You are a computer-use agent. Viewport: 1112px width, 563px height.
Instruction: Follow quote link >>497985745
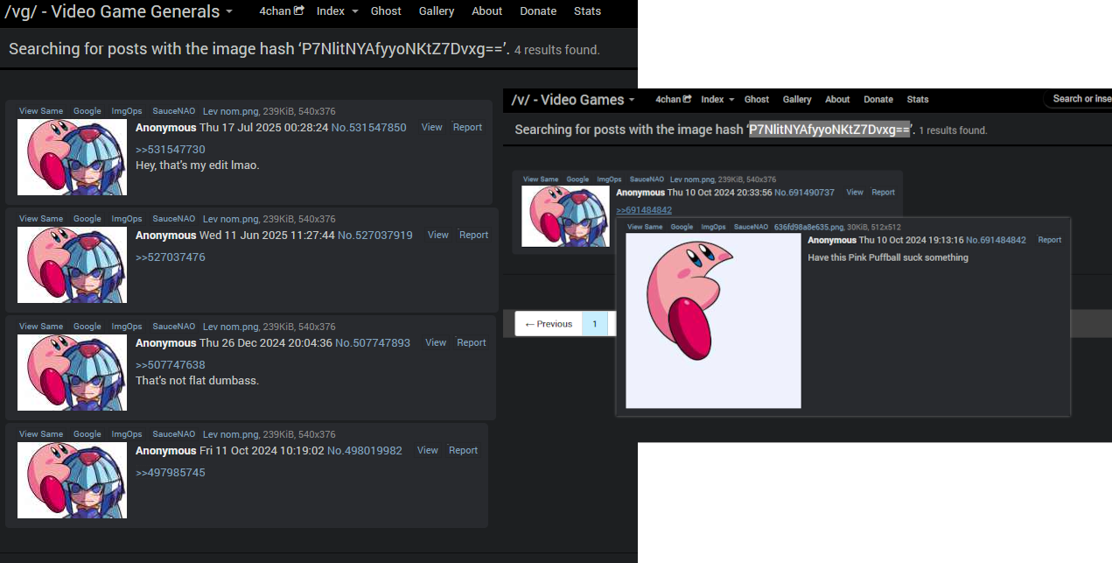(171, 473)
